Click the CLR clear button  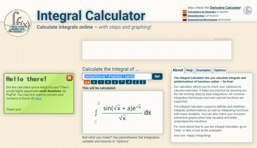coord(87,82)
